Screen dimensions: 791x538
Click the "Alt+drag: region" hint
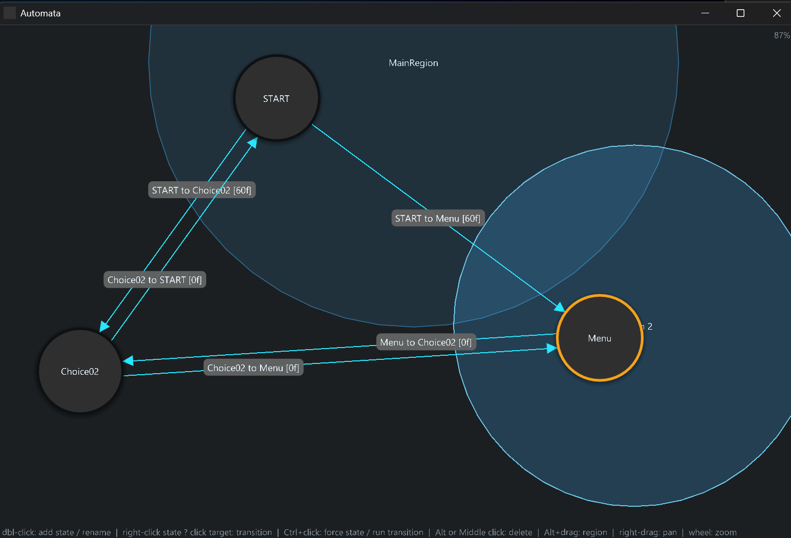pos(575,532)
